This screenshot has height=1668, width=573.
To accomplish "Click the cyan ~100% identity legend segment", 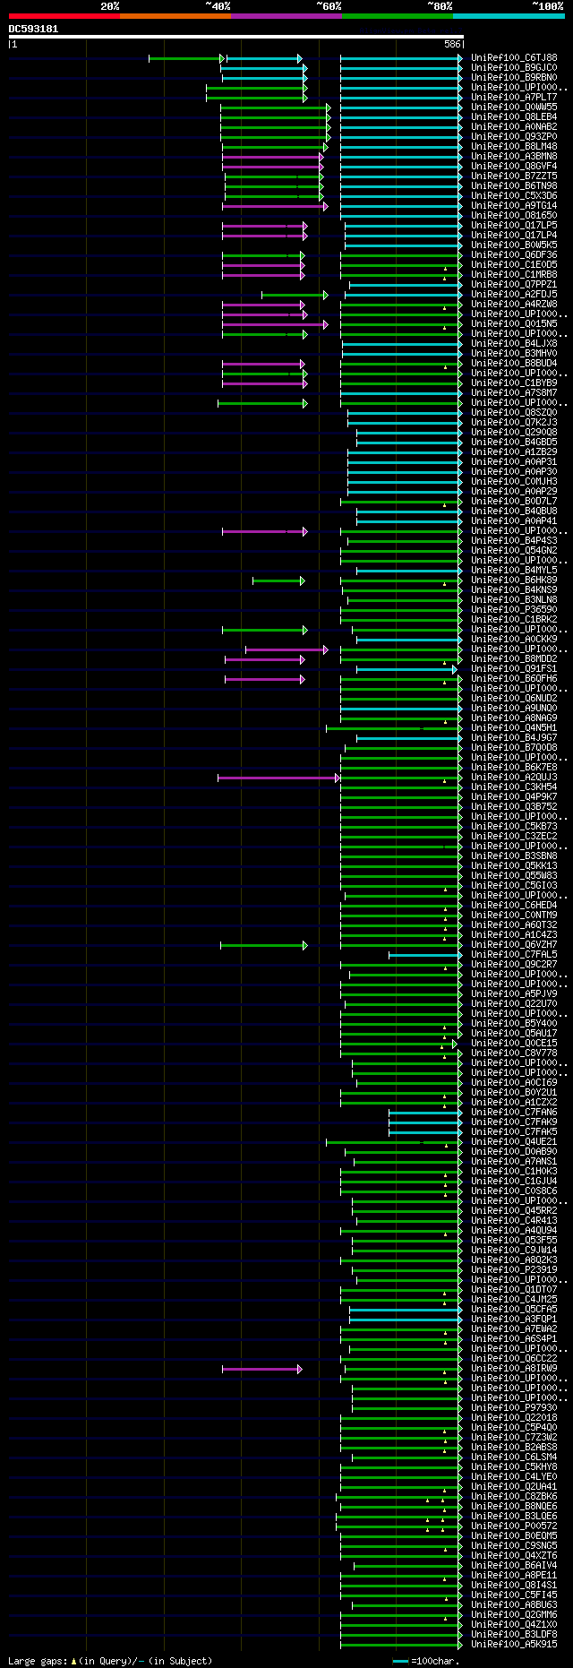I will pyautogui.click(x=509, y=16).
